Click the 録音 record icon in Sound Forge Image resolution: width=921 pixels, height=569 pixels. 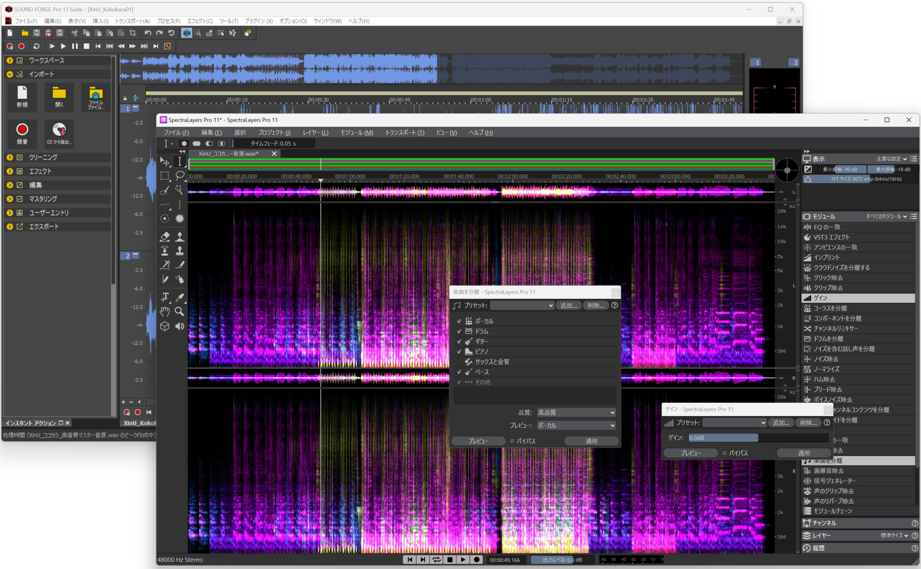pyautogui.click(x=22, y=133)
